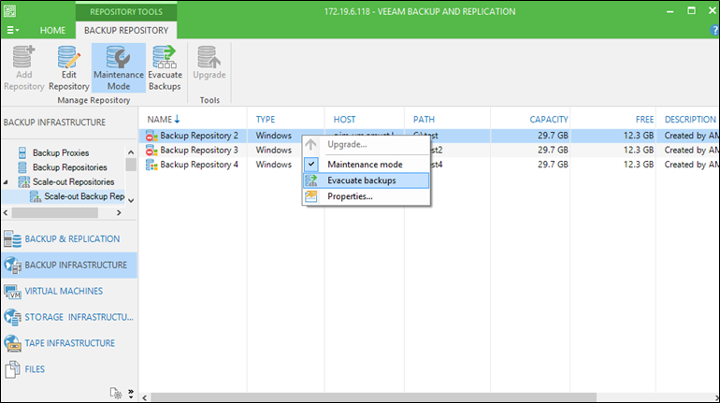Open the Files view

coord(35,369)
